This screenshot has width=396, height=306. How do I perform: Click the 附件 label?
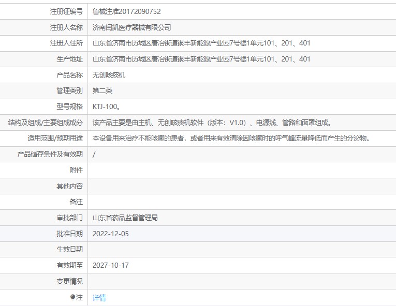(76, 170)
